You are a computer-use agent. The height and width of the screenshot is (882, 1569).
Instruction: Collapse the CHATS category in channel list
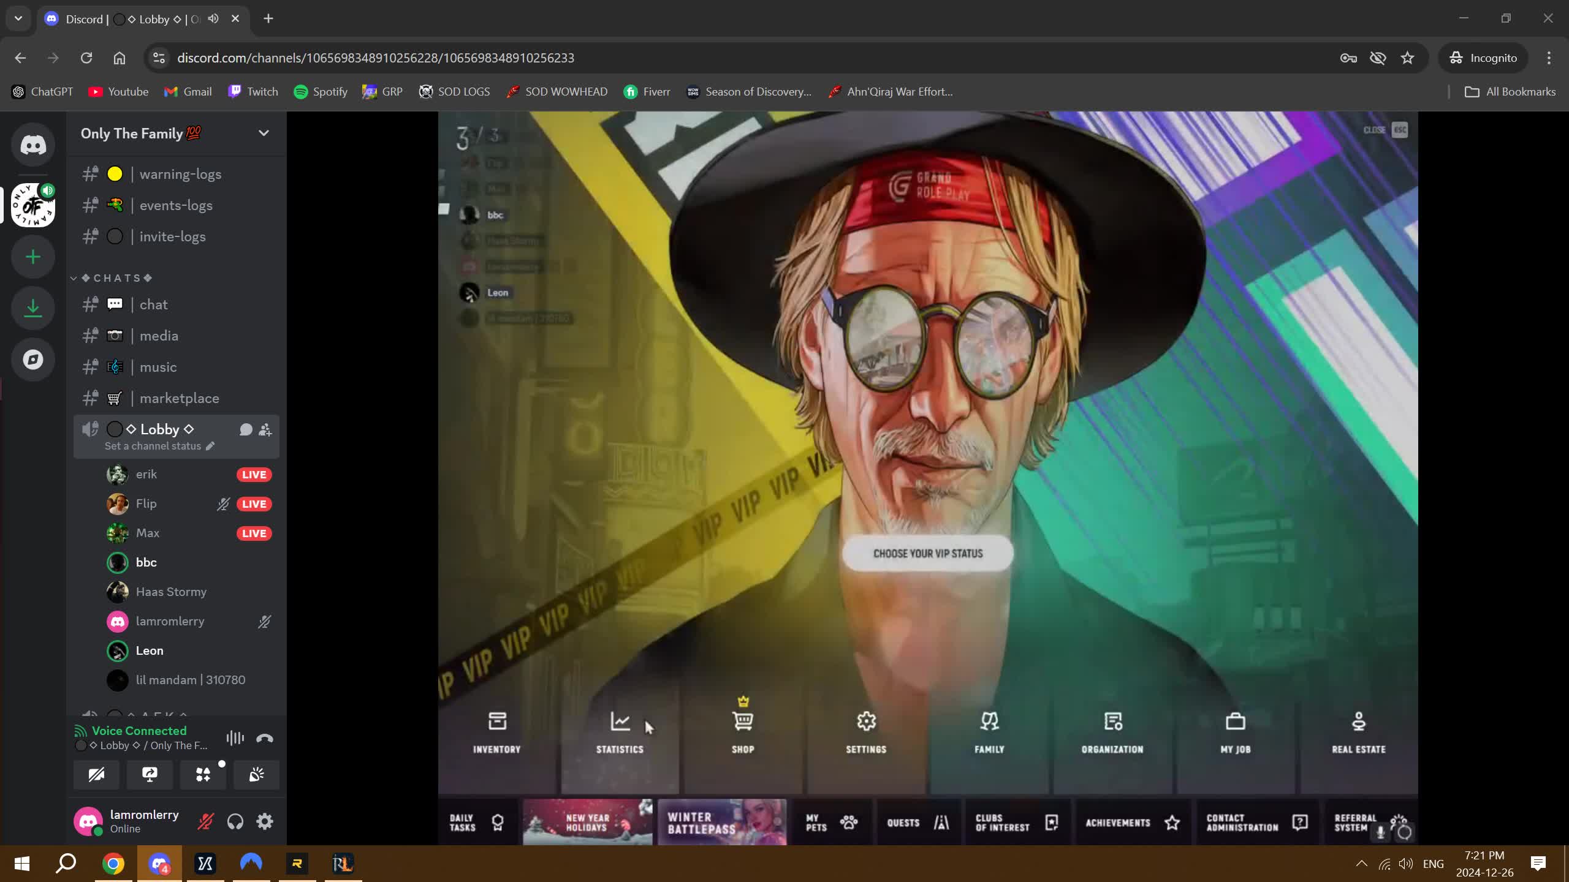pos(74,278)
